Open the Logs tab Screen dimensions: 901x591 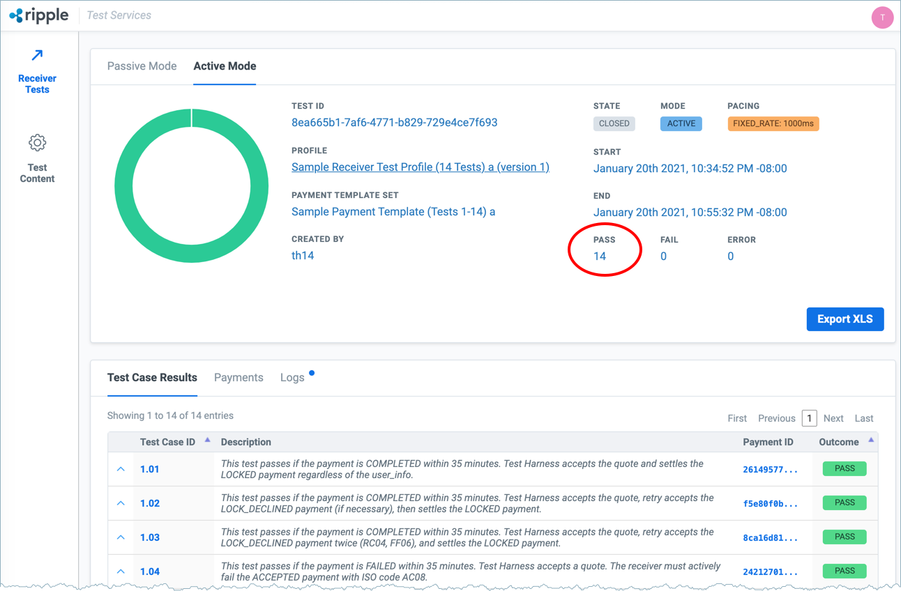click(292, 378)
